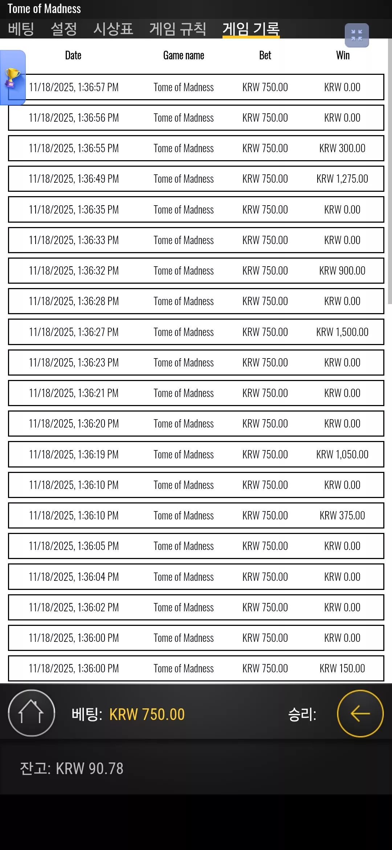The width and height of the screenshot is (392, 850).
Task: Click the Date column header
Action: point(73,55)
